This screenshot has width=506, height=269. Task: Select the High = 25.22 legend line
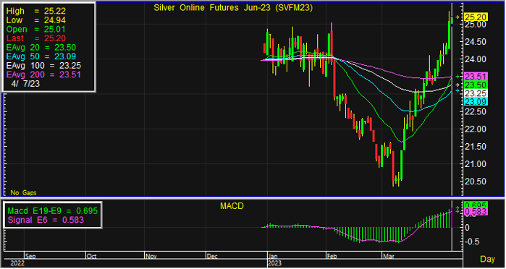[36, 12]
